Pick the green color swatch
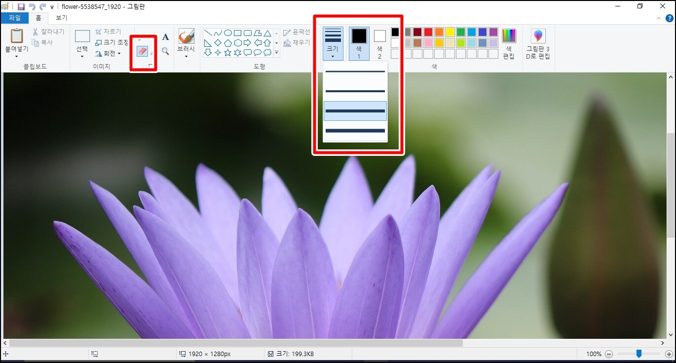This screenshot has width=676, height=363. coord(461,32)
